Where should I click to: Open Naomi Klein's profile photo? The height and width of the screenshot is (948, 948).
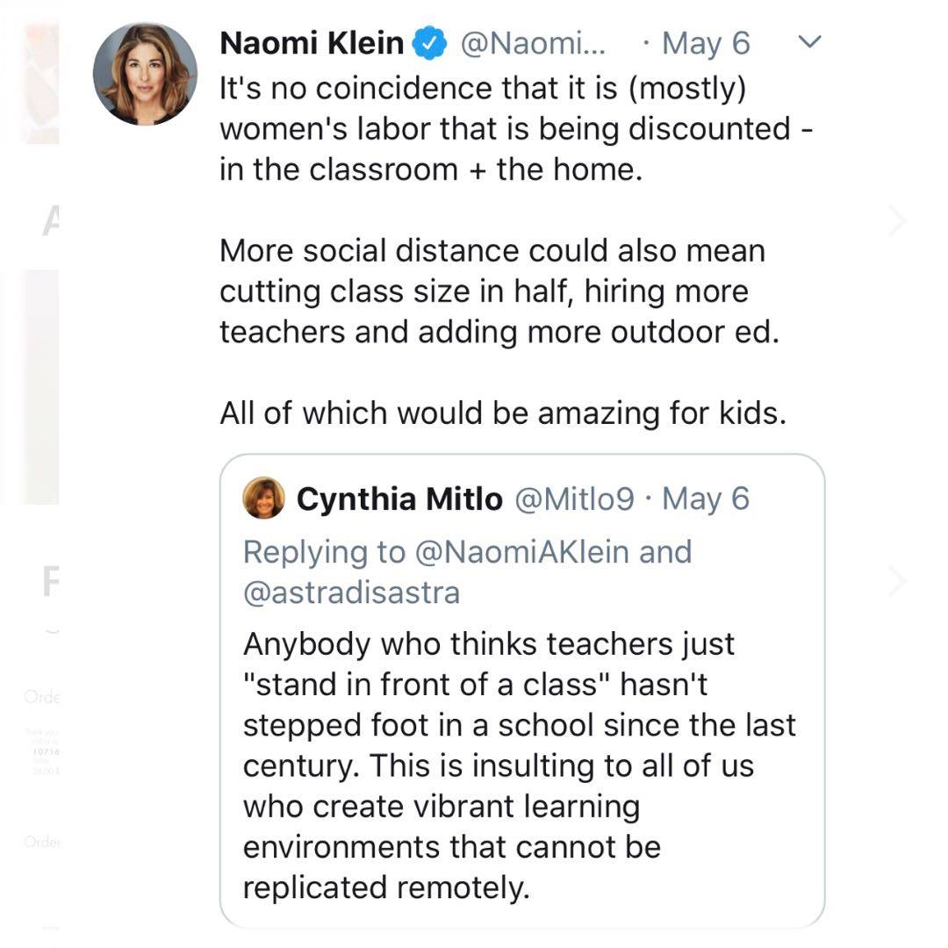(x=145, y=74)
